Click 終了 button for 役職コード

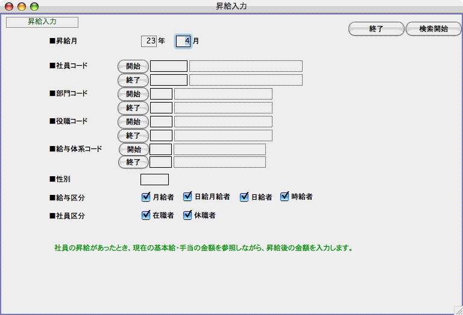(x=133, y=136)
